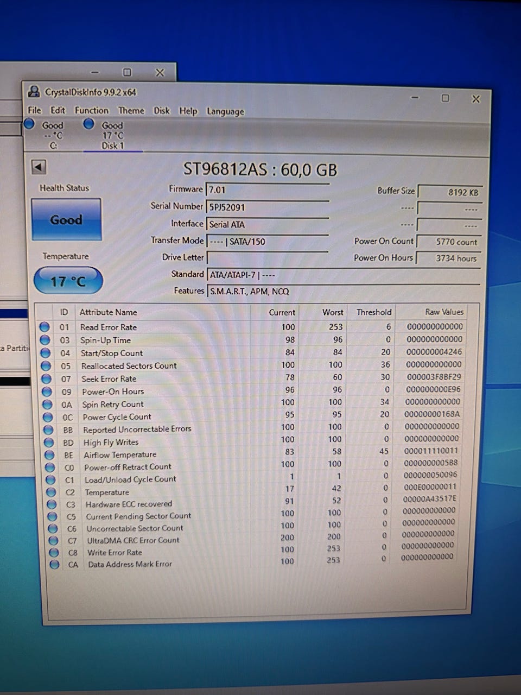Image resolution: width=521 pixels, height=695 pixels.
Task: Click status circle for Airflow Temperature
Action: (49, 455)
